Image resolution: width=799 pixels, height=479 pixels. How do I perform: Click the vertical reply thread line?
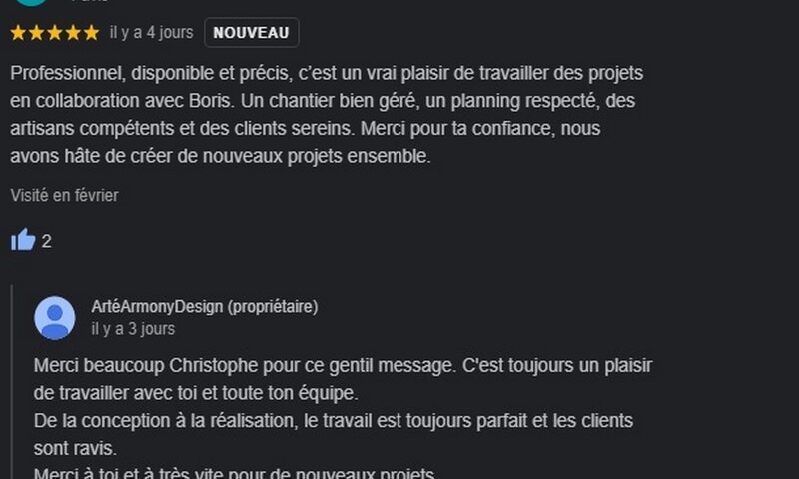click(12, 382)
